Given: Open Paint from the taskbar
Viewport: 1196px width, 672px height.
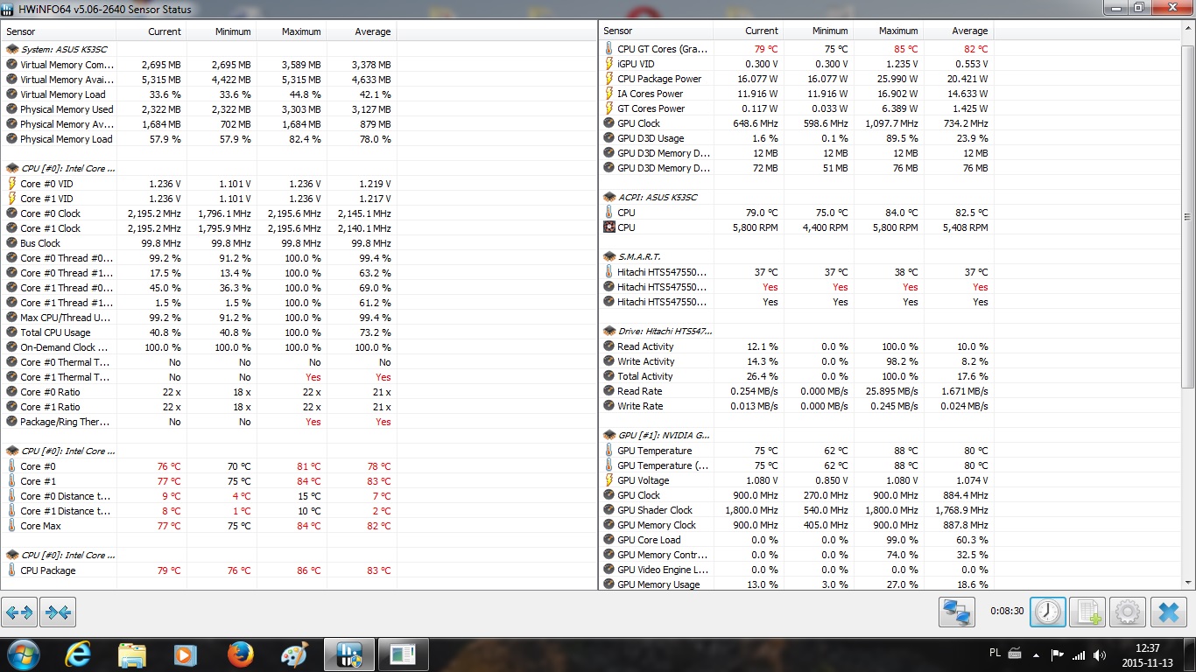Looking at the screenshot, I should point(294,654).
